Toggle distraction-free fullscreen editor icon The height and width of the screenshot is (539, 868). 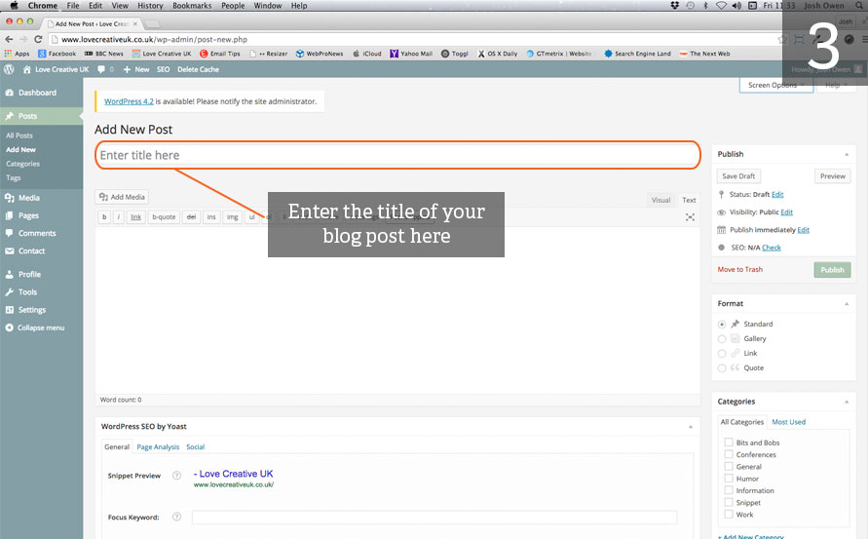point(690,217)
